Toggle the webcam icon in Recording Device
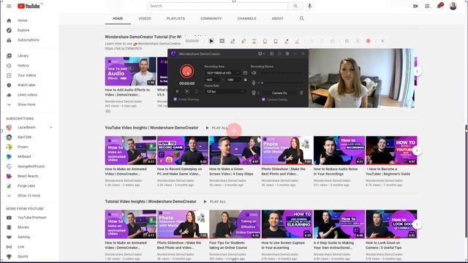The image size is (468, 263). [x=254, y=93]
